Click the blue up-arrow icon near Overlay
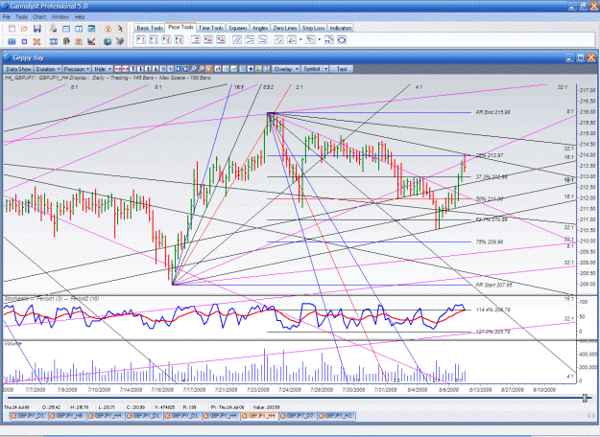Image resolution: width=600 pixels, height=437 pixels. 251,69
